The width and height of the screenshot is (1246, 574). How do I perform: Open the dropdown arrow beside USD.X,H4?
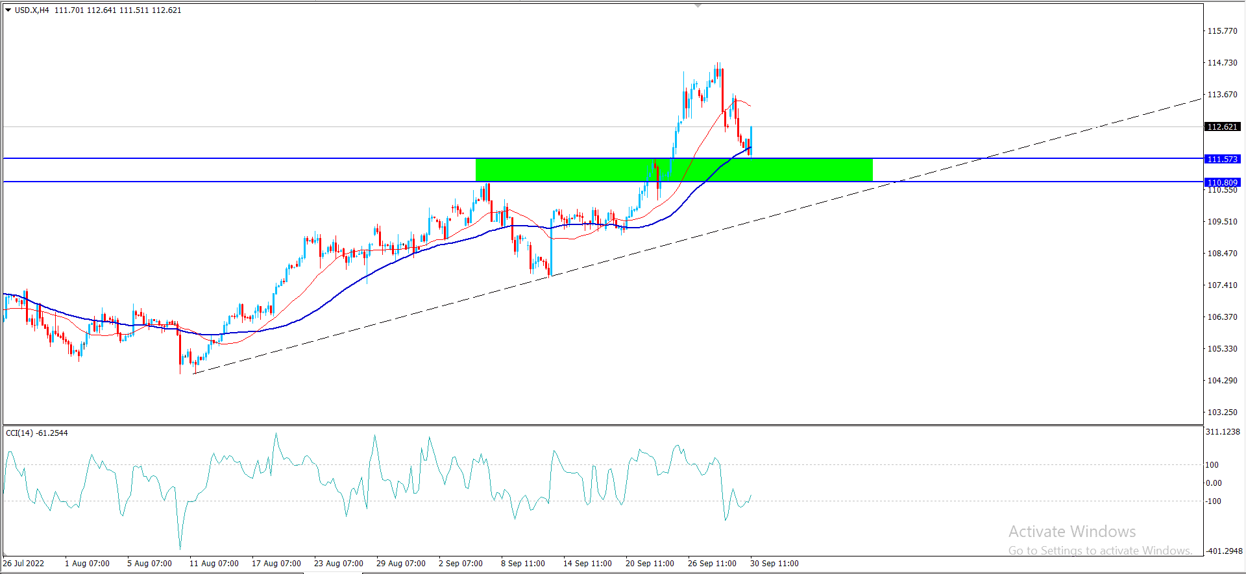coord(8,10)
